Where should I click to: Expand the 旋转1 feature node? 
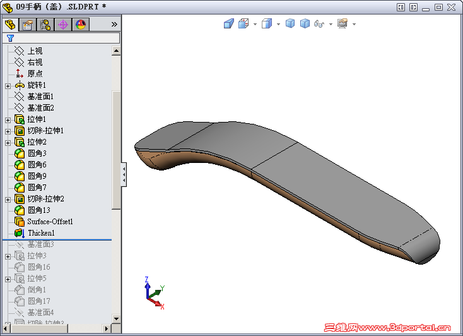click(8, 86)
